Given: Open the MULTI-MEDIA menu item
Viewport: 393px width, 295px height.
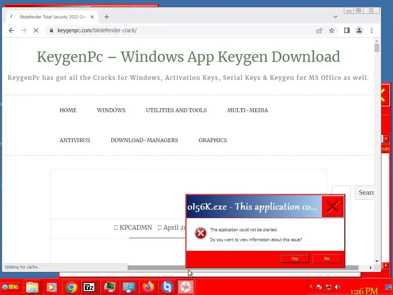Looking at the screenshot, I should (248, 110).
